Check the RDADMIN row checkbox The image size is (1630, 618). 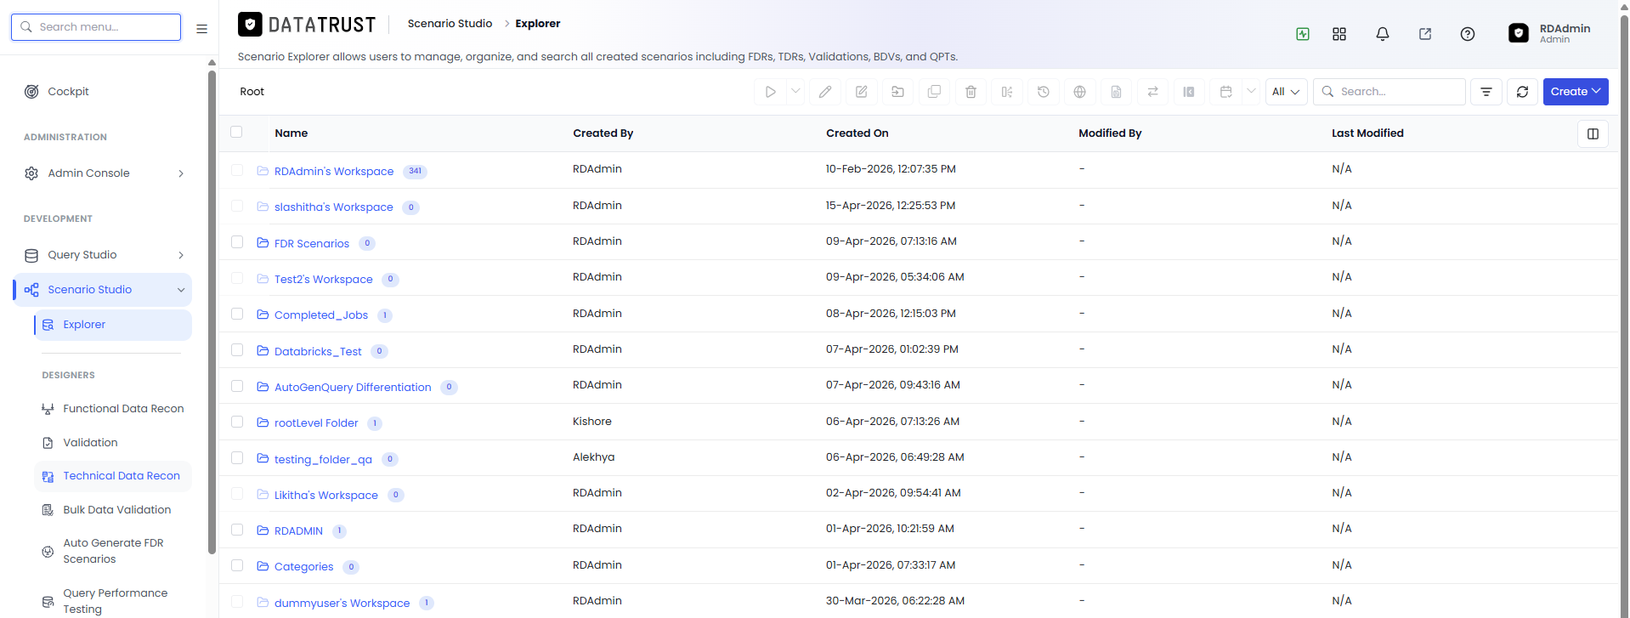pyautogui.click(x=237, y=530)
